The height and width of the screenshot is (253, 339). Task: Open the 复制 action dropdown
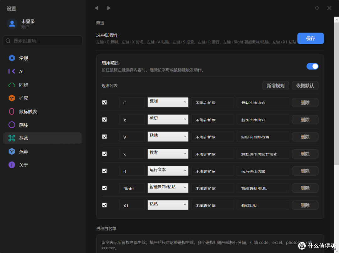[x=168, y=102]
